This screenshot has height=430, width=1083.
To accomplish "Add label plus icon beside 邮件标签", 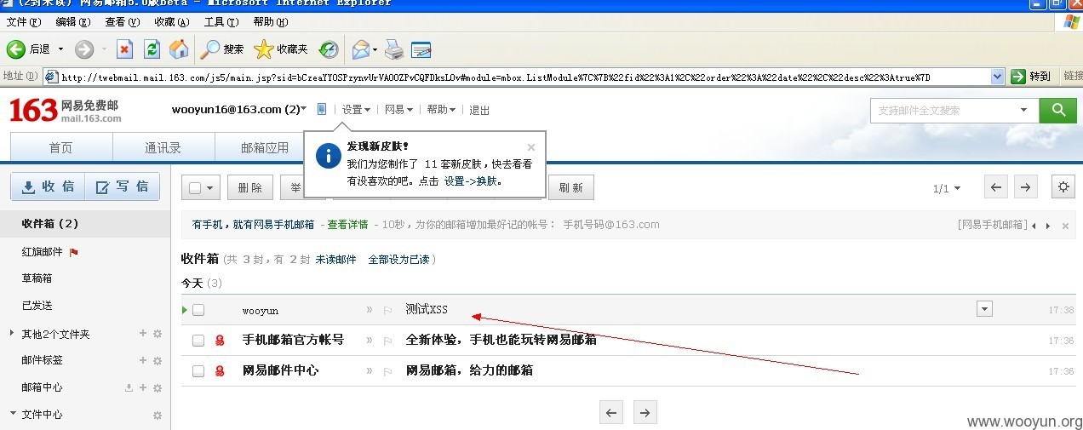I will (143, 359).
